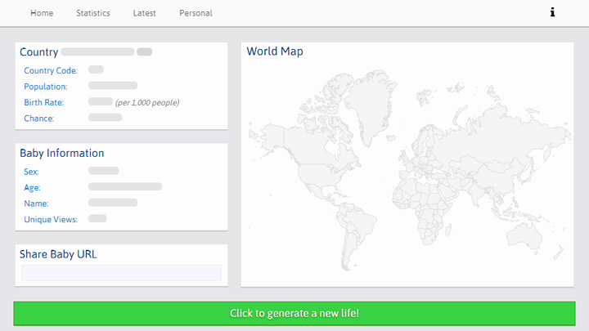Click the Country Code label
Viewport: 589px width, 331px height.
(x=51, y=71)
